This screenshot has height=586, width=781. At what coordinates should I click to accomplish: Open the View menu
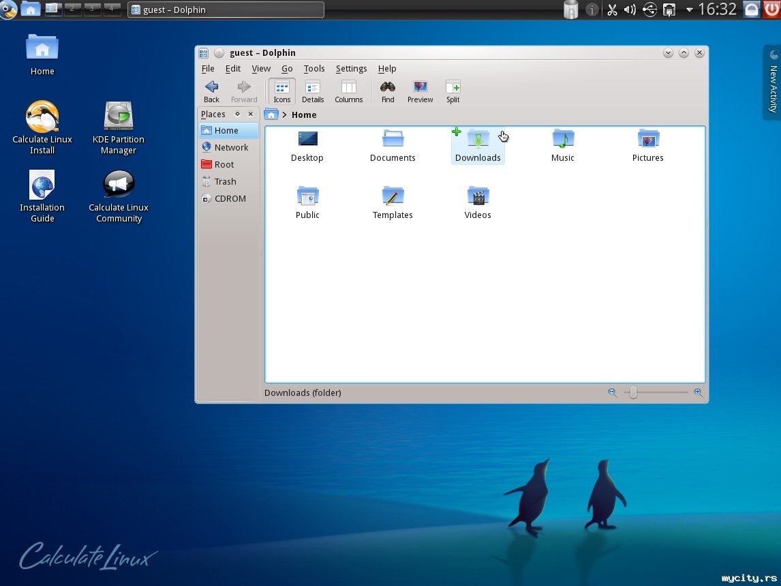pos(261,69)
